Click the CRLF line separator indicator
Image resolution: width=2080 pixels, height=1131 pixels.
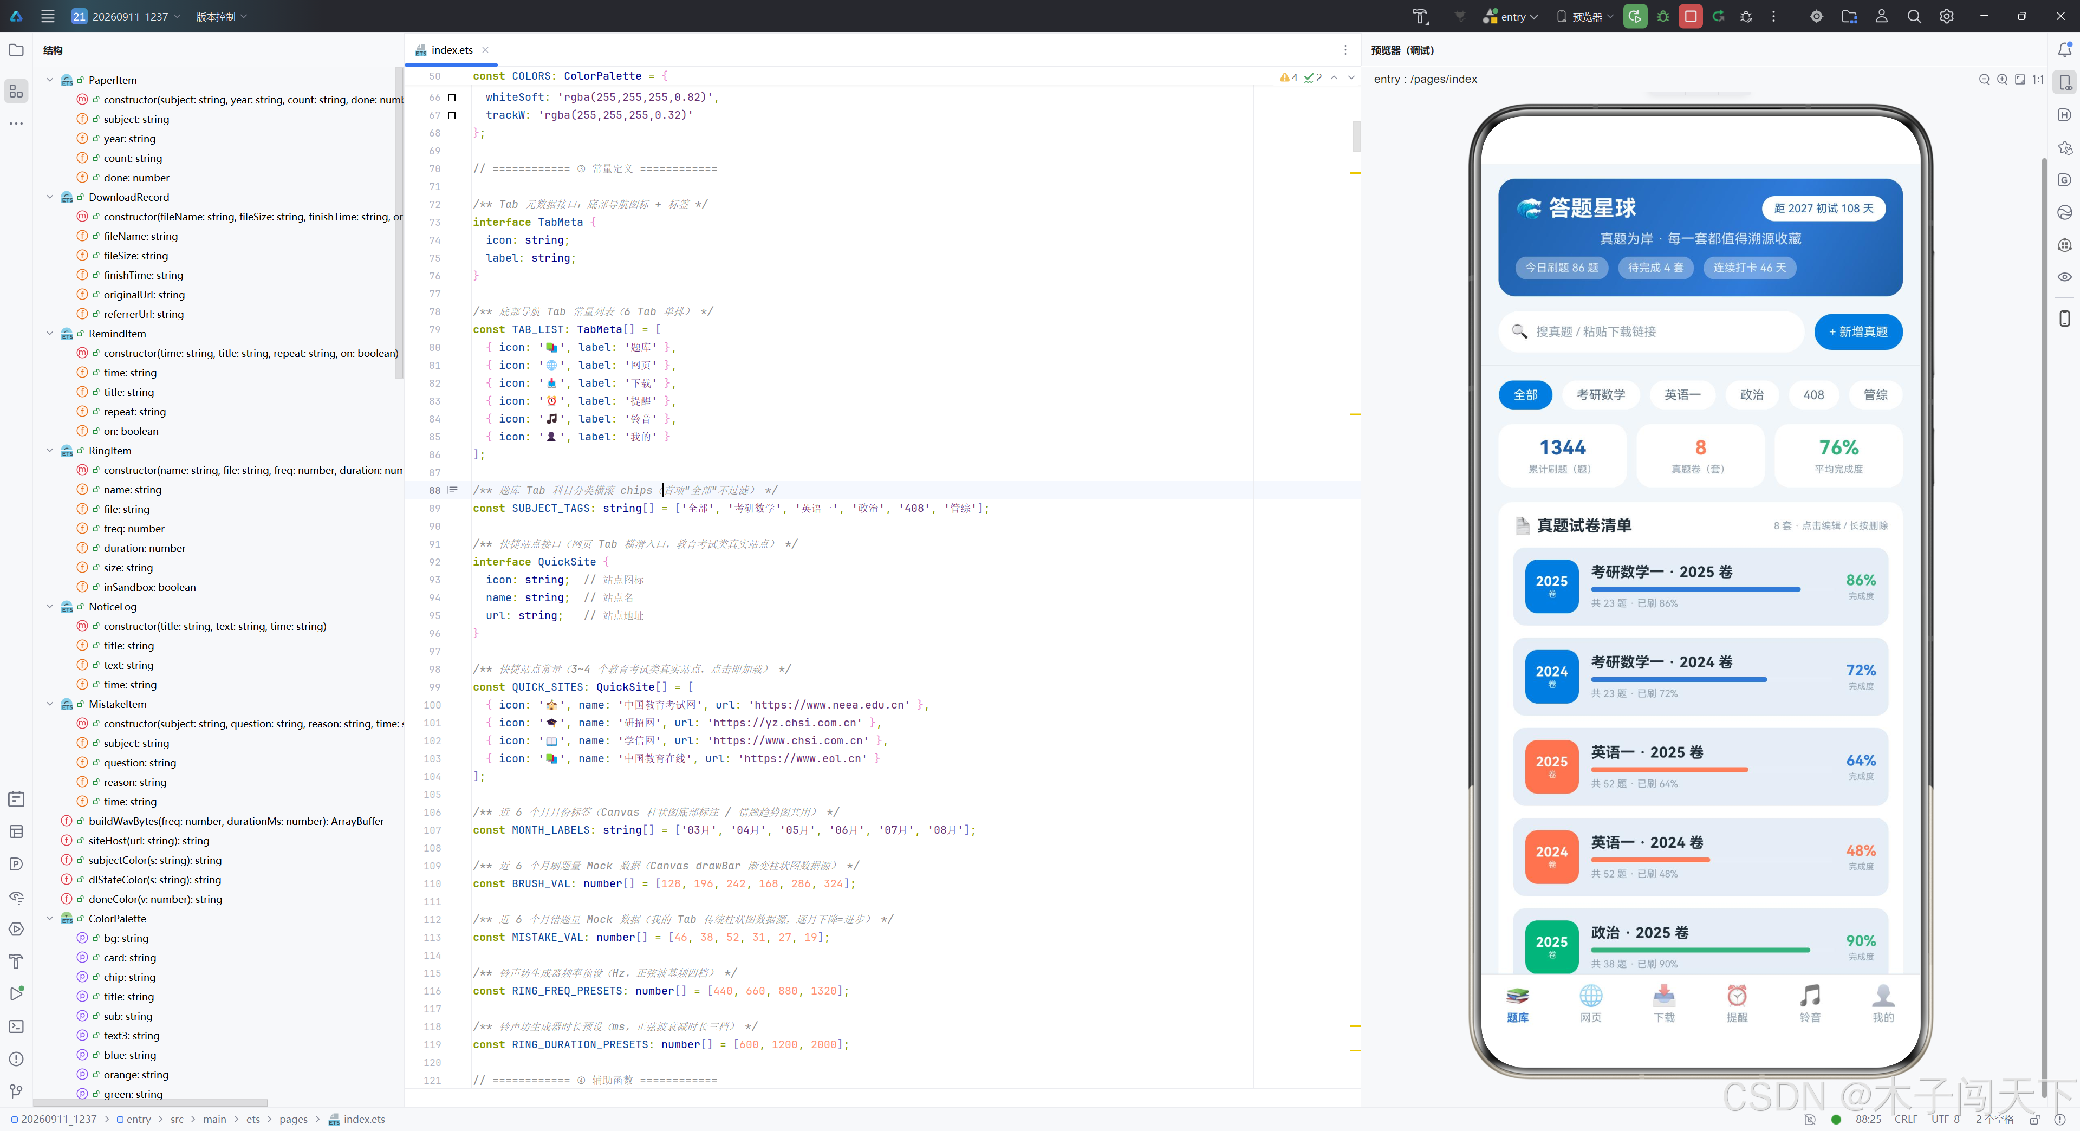pos(1906,1119)
